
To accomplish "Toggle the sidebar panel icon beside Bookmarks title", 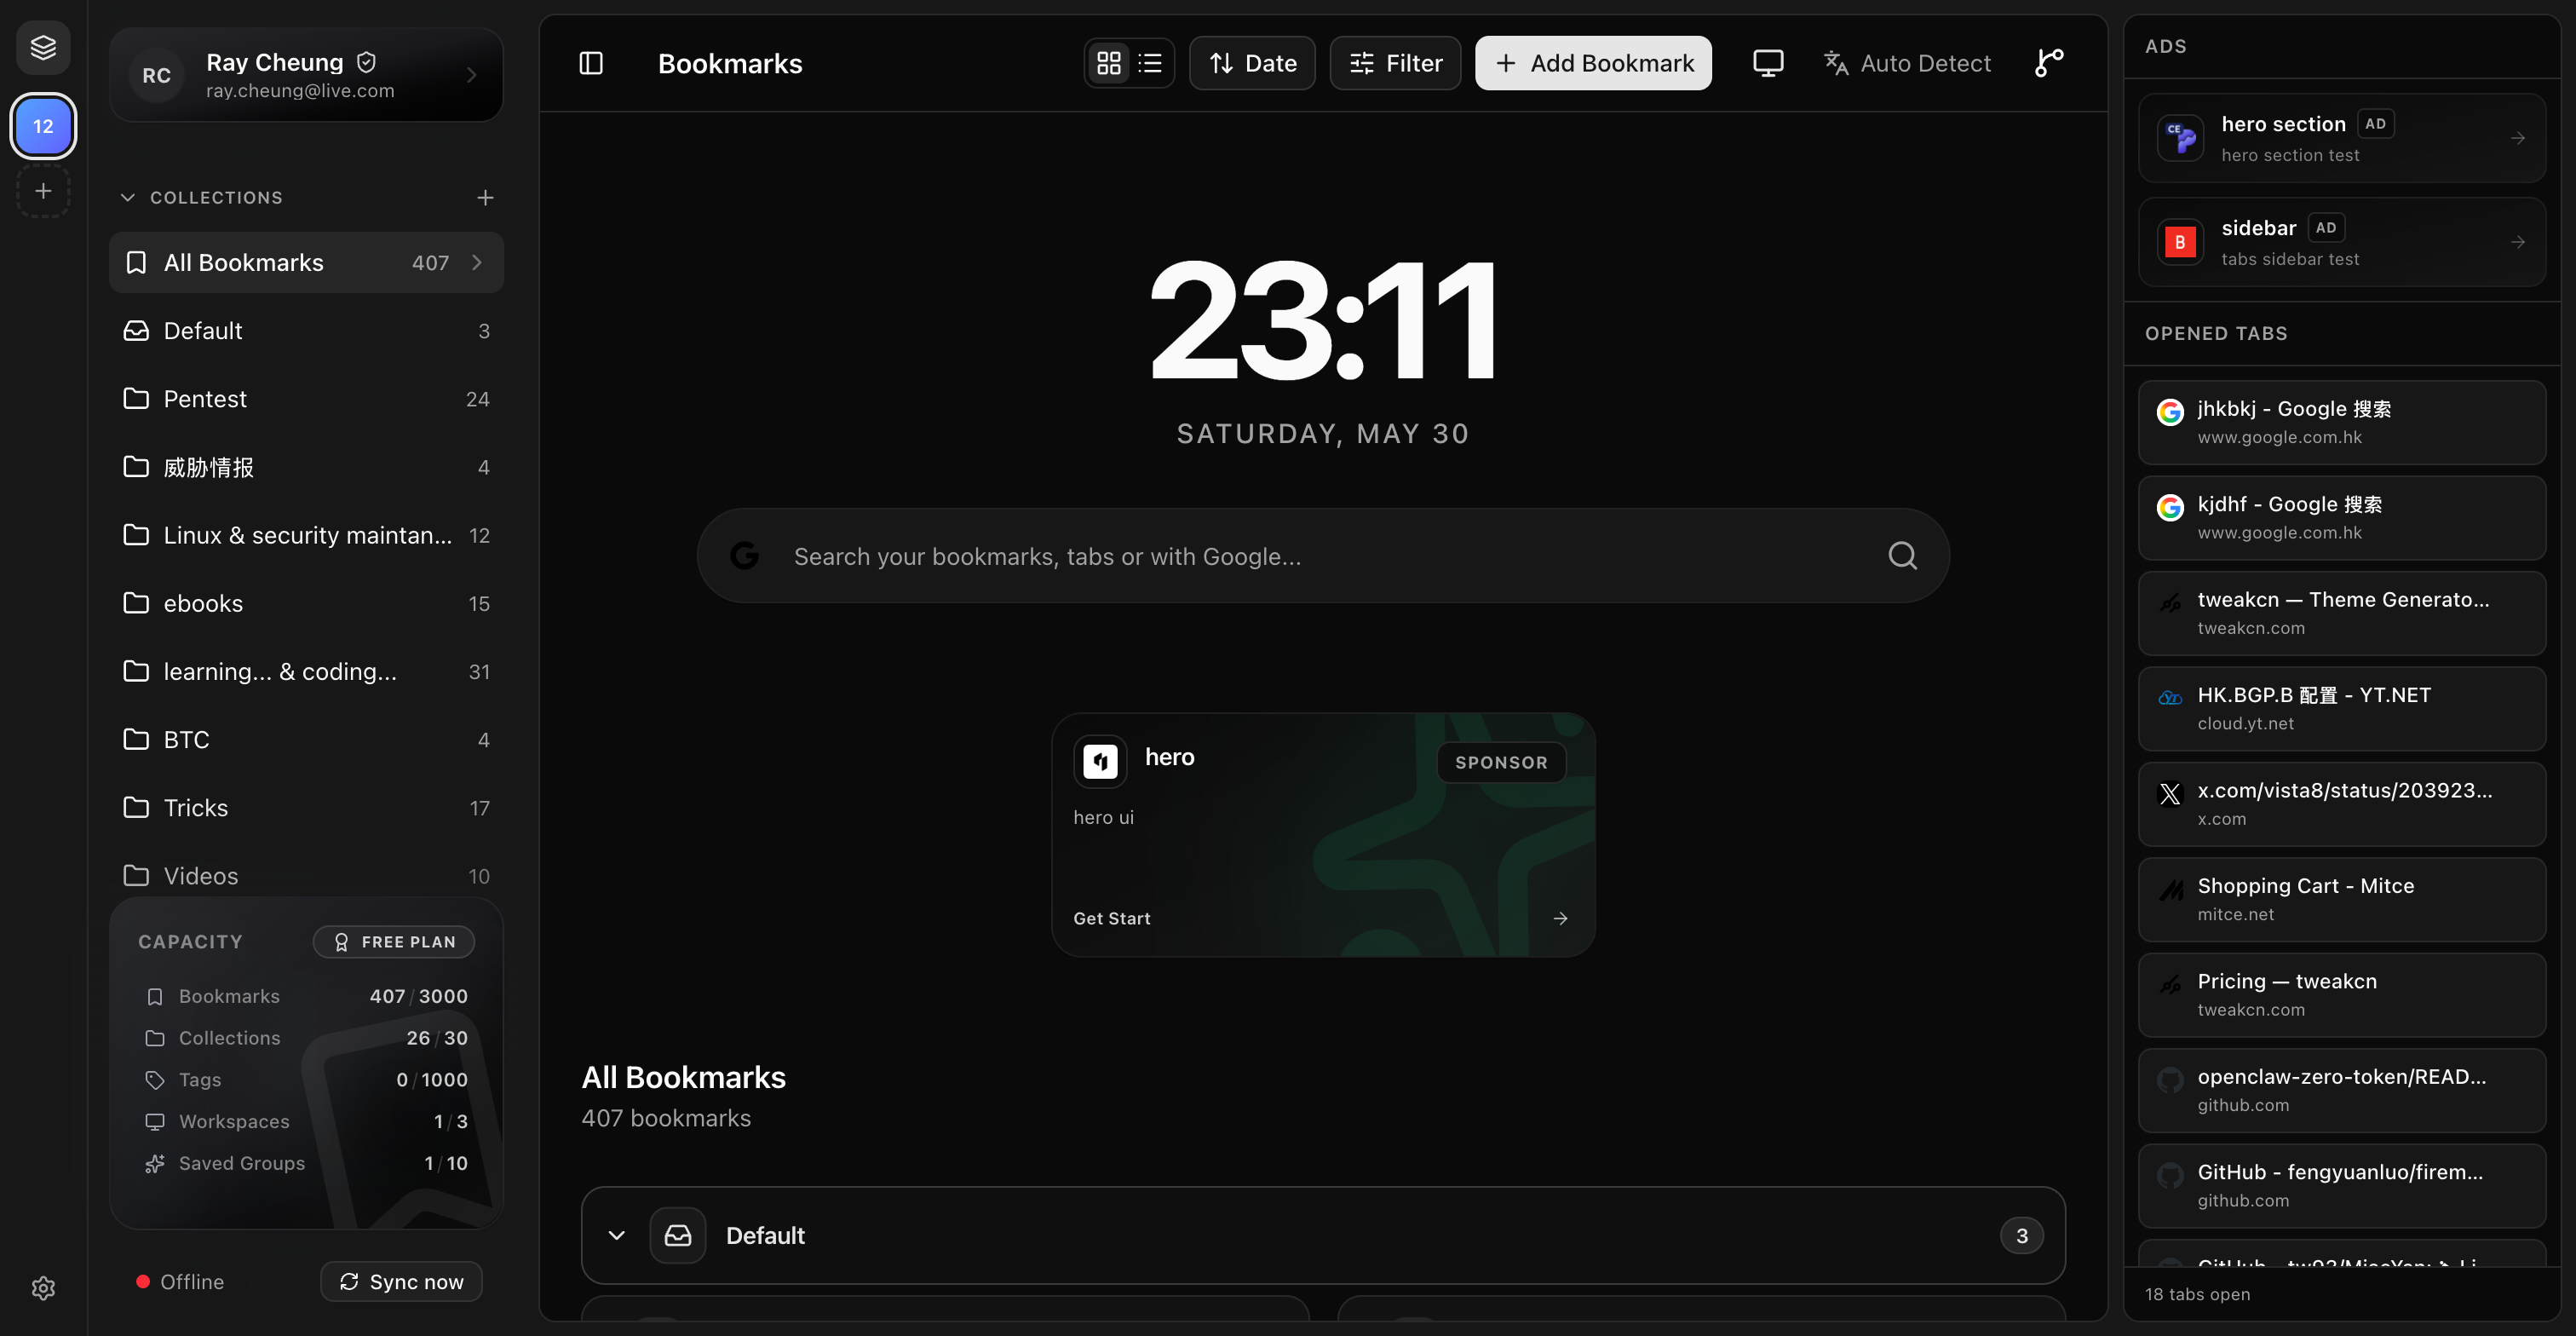I will click(x=591, y=63).
